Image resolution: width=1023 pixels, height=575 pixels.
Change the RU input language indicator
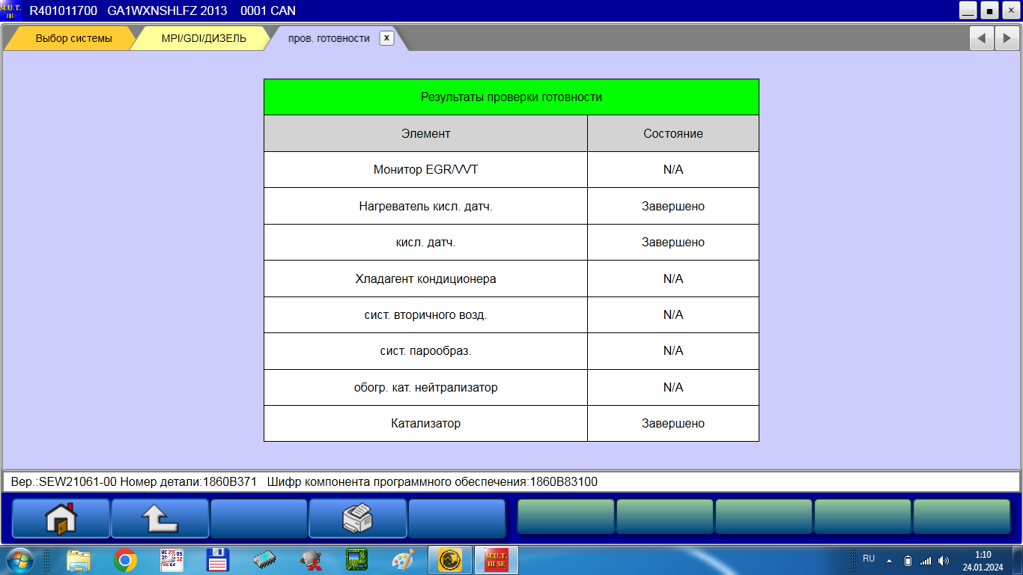(x=869, y=559)
